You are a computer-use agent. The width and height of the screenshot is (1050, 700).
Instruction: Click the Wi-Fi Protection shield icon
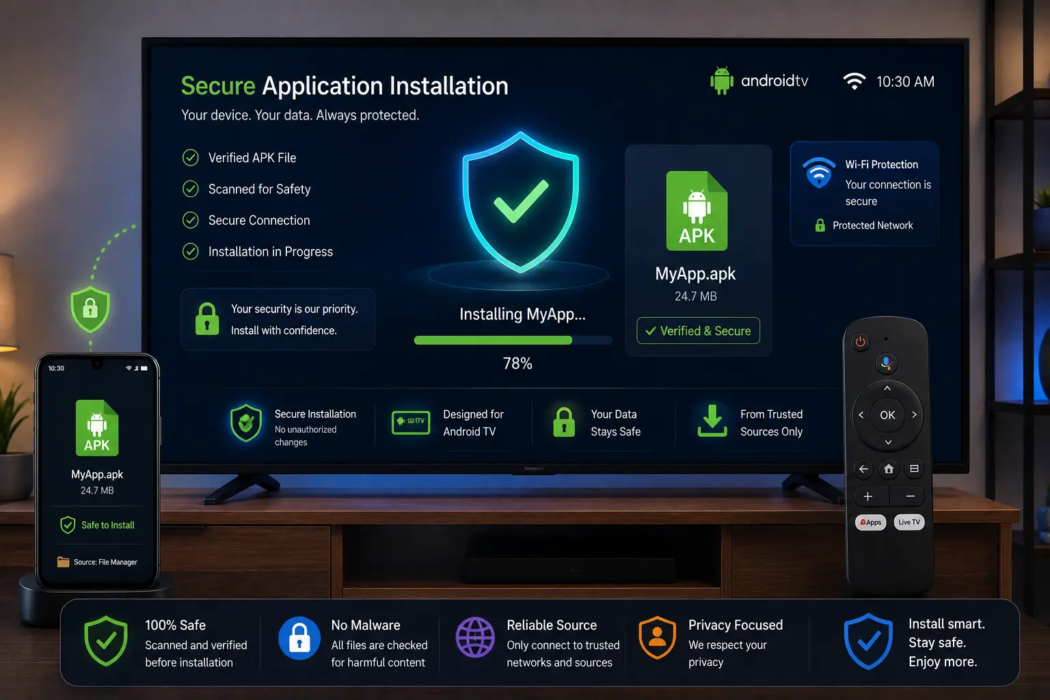819,173
